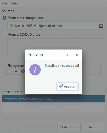Choose the FAT file system option
The height and width of the screenshot is (133, 107).
pos(10,71)
